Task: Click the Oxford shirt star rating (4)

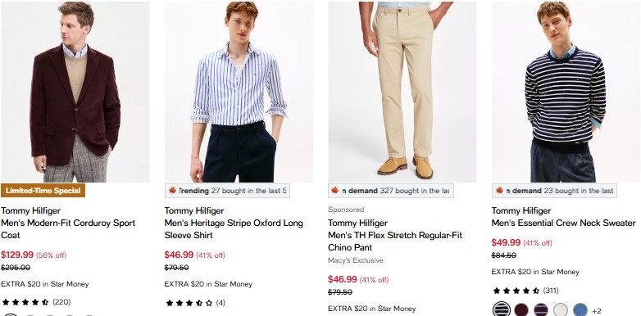Action: [x=195, y=303]
